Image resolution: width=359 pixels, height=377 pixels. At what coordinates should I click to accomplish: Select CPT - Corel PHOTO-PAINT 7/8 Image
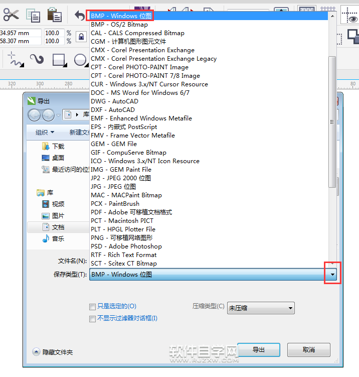[209, 76]
